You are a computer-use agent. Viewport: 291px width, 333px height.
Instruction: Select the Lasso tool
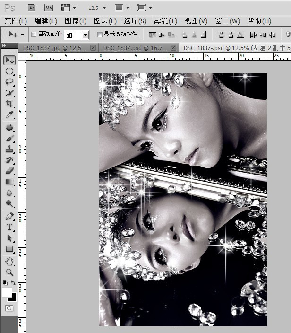point(9,82)
